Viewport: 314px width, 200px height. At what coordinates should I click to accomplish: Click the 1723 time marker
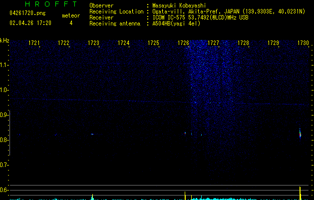pyautogui.click(x=93, y=43)
